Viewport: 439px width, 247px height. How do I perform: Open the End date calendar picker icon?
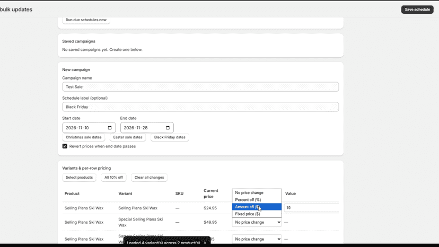point(168,128)
